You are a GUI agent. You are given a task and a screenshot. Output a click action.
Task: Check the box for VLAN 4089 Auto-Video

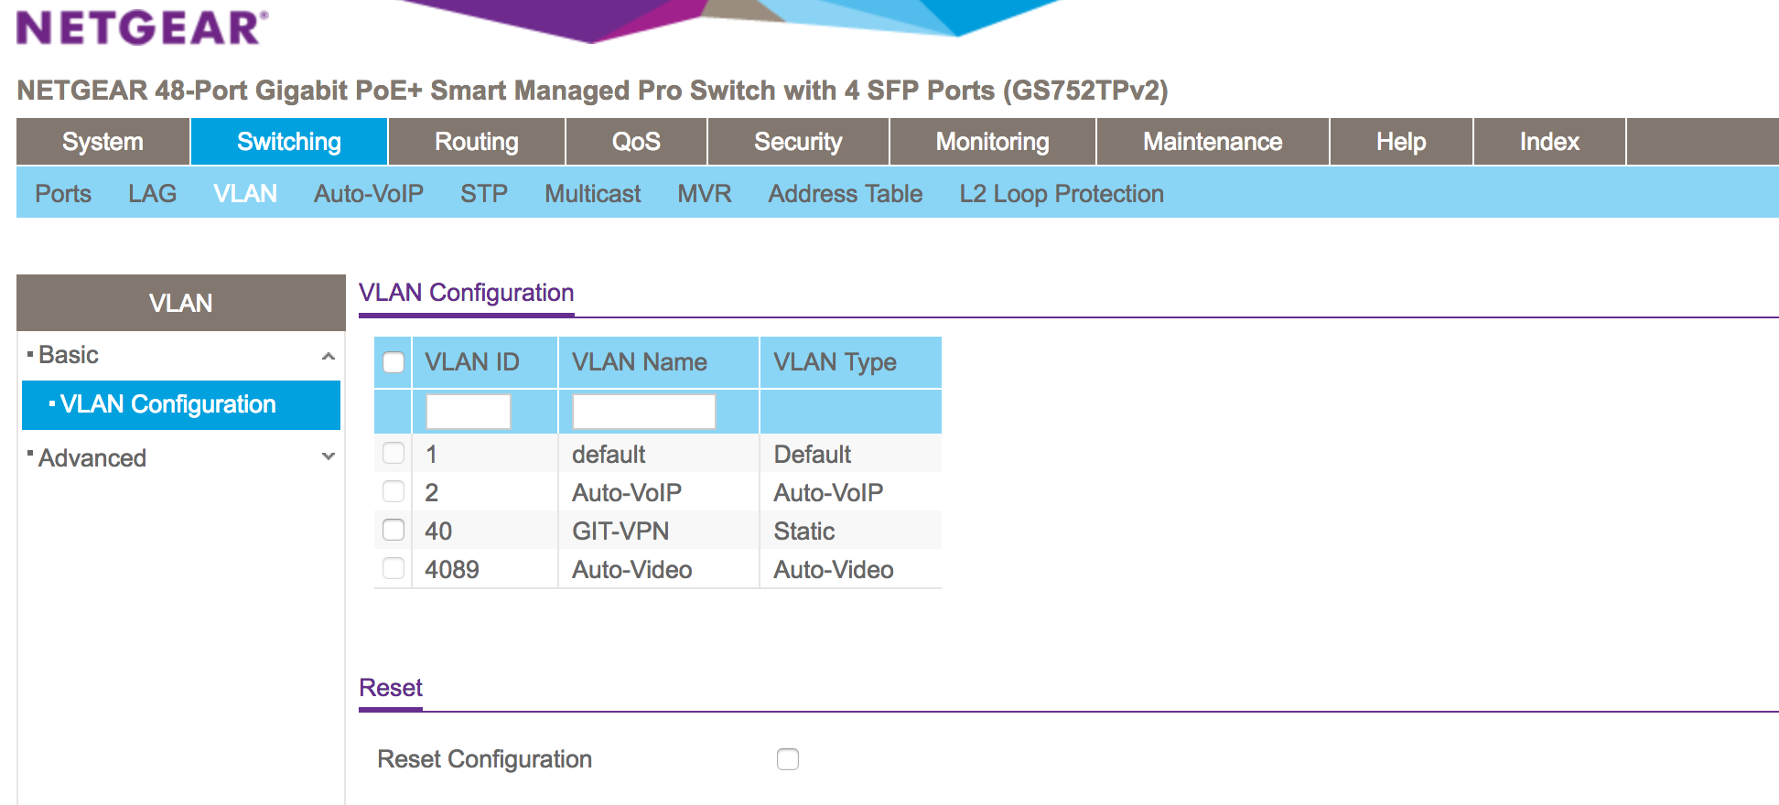coord(394,569)
